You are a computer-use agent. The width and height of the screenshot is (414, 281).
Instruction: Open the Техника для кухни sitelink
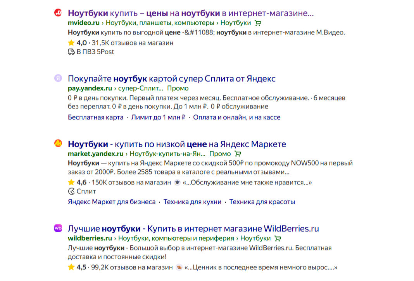tap(192, 202)
